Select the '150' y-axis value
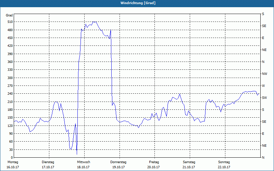Screen dimensions: 274x171 (11, 118)
